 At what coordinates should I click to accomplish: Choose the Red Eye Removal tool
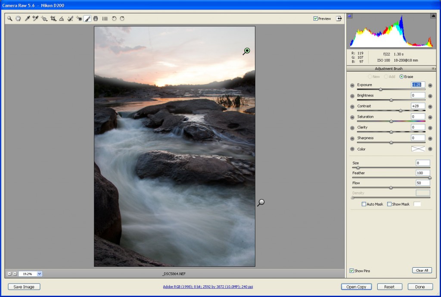pyautogui.click(x=79, y=19)
